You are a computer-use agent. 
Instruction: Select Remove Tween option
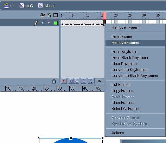tap(125, 27)
